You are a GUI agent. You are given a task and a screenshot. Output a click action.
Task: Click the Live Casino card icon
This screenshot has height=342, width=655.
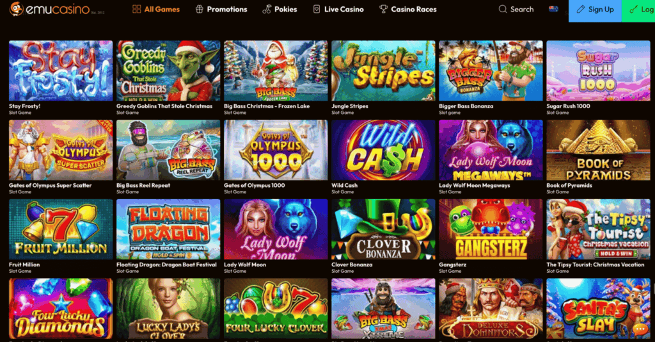tap(317, 9)
